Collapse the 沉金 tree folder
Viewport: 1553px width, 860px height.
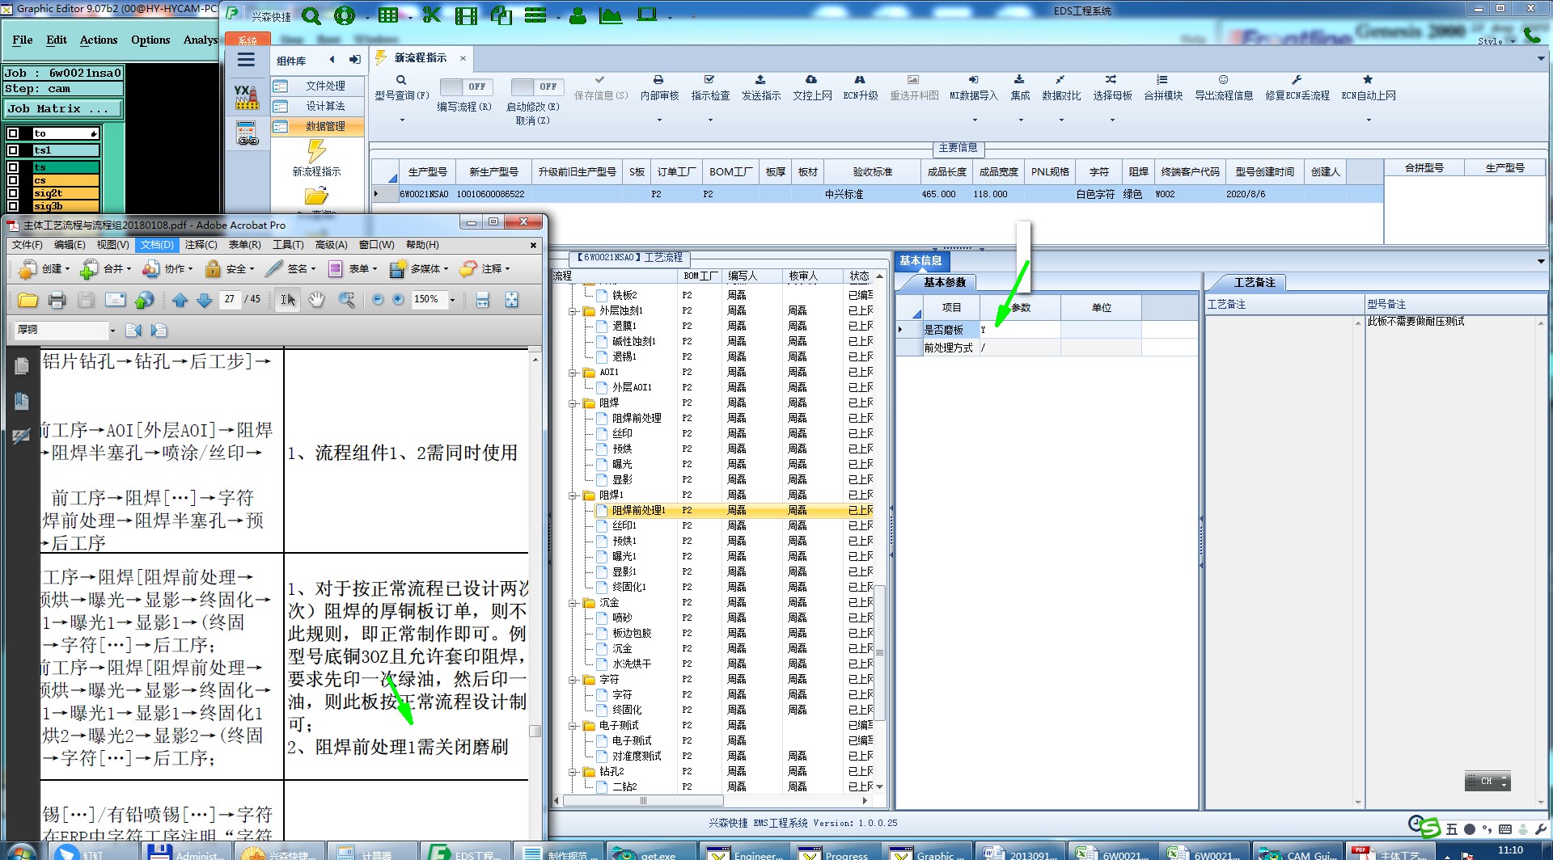573,602
